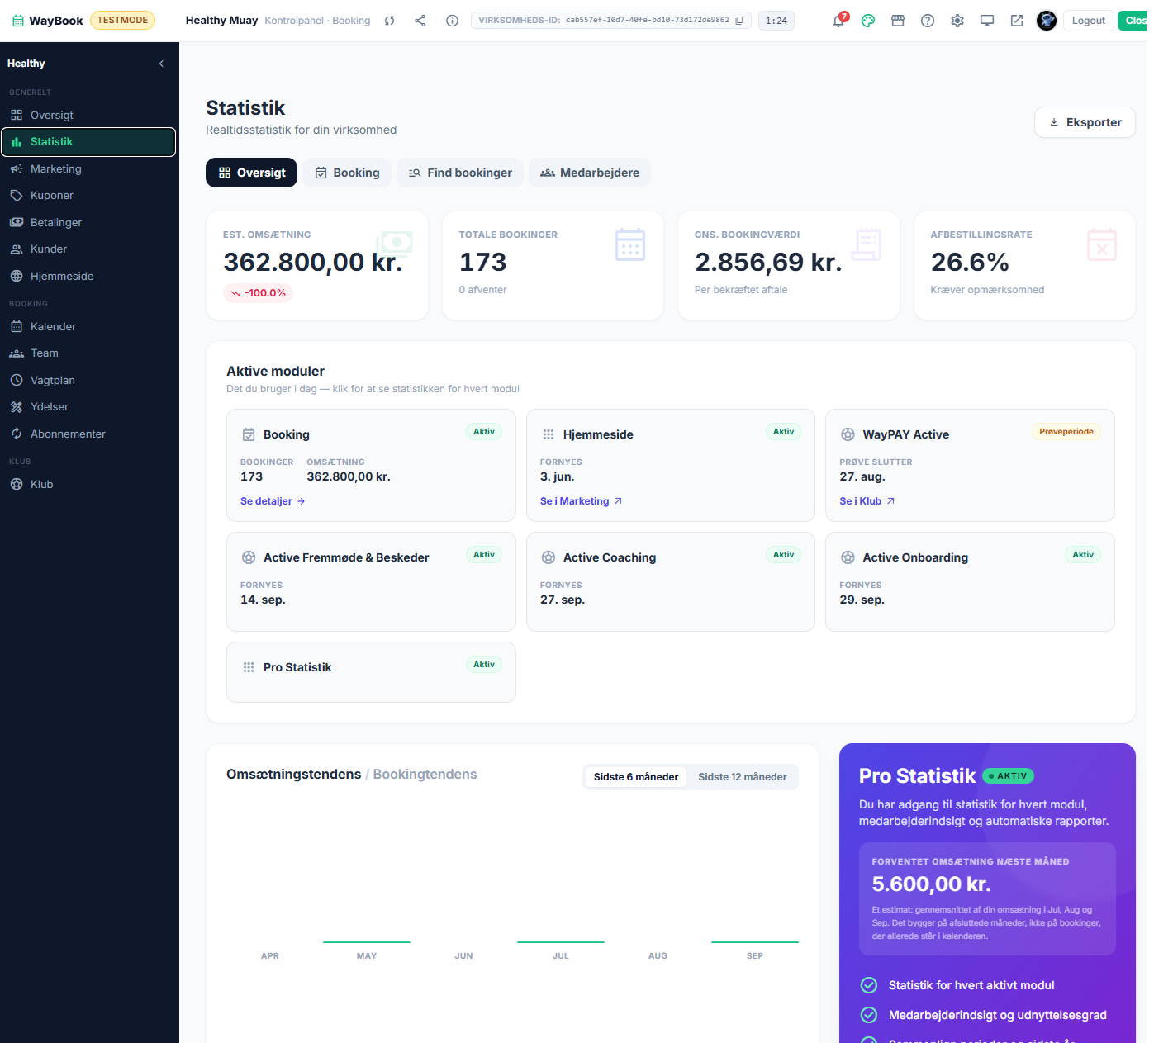Open the help question mark icon

pos(928,21)
